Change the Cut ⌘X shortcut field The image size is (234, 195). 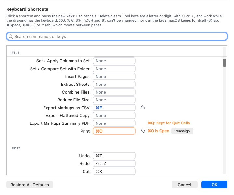pyautogui.click(x=114, y=171)
